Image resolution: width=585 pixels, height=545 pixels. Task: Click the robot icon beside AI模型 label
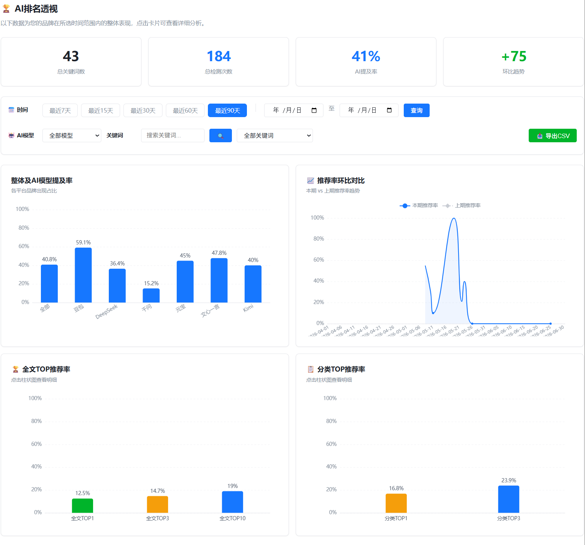(11, 135)
